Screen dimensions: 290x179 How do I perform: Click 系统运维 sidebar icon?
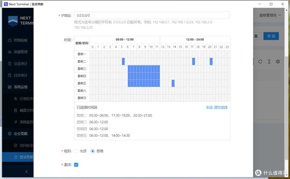tap(10, 87)
